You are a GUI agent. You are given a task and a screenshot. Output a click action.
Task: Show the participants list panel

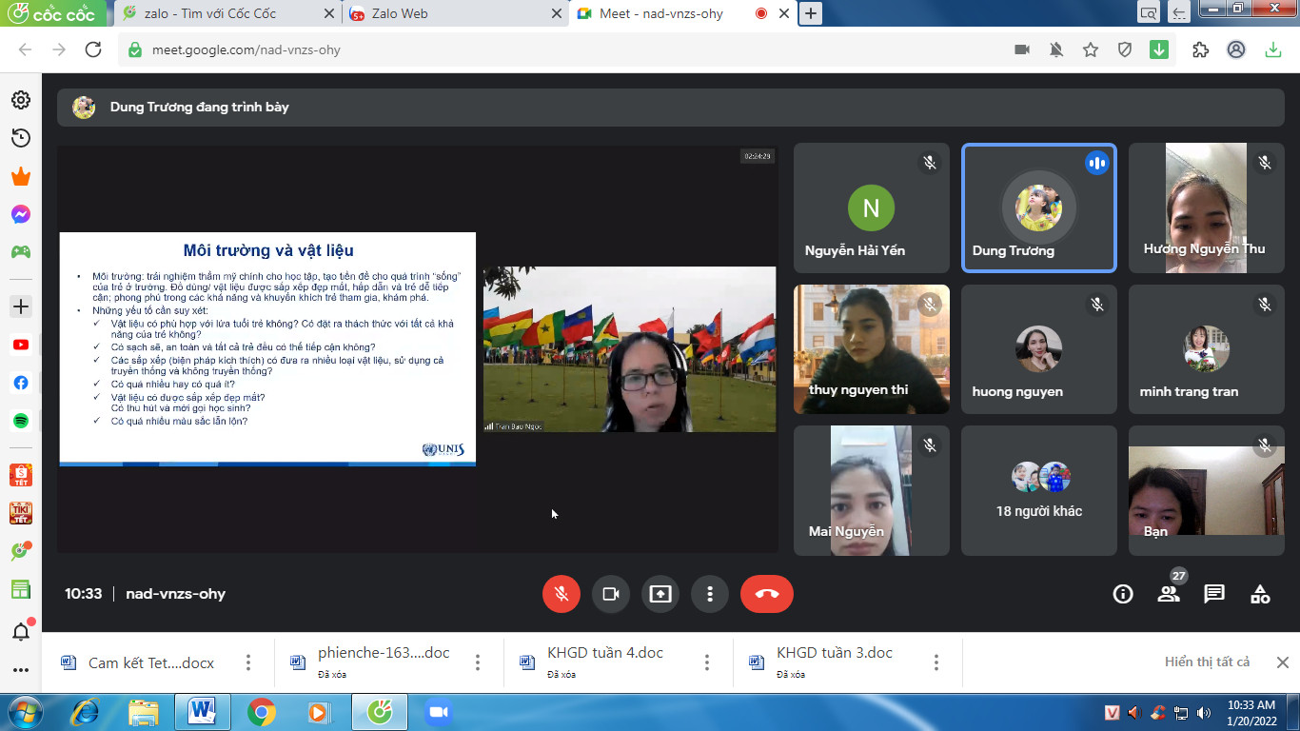[1168, 595]
